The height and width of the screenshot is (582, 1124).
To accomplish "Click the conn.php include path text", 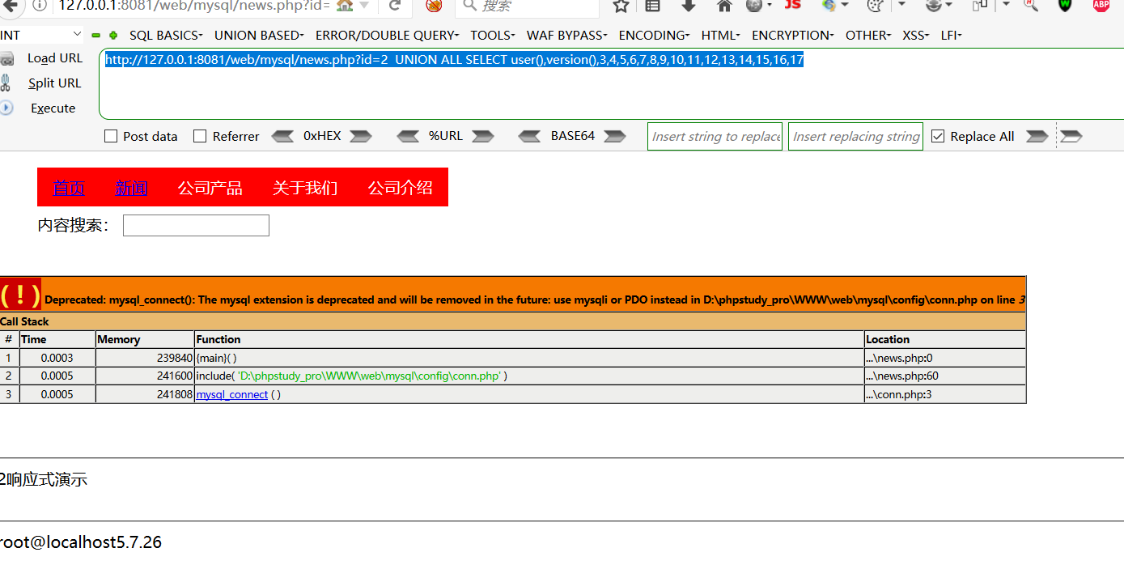I will pyautogui.click(x=370, y=376).
